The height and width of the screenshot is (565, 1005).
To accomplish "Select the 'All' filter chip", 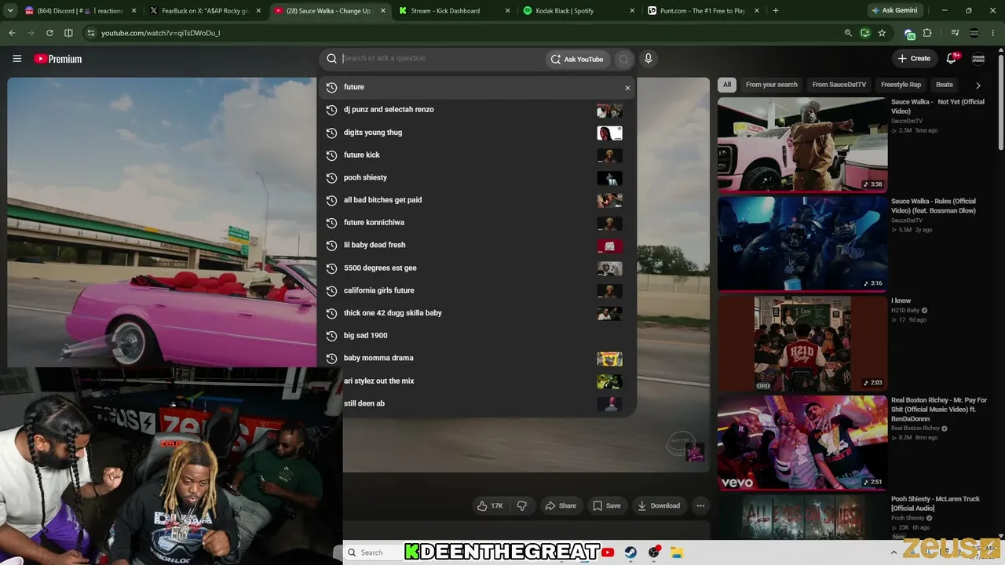I will pos(727,85).
